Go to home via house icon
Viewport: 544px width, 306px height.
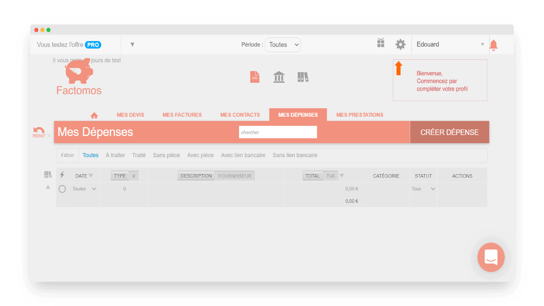94,115
